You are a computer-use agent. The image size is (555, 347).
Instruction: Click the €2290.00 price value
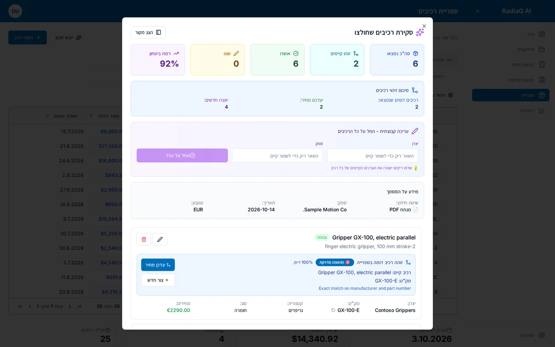(x=178, y=311)
